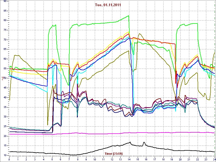The image size is (216, 162).
Task: Click the 'Time [23:59]' axis caption
Action: 114,153
